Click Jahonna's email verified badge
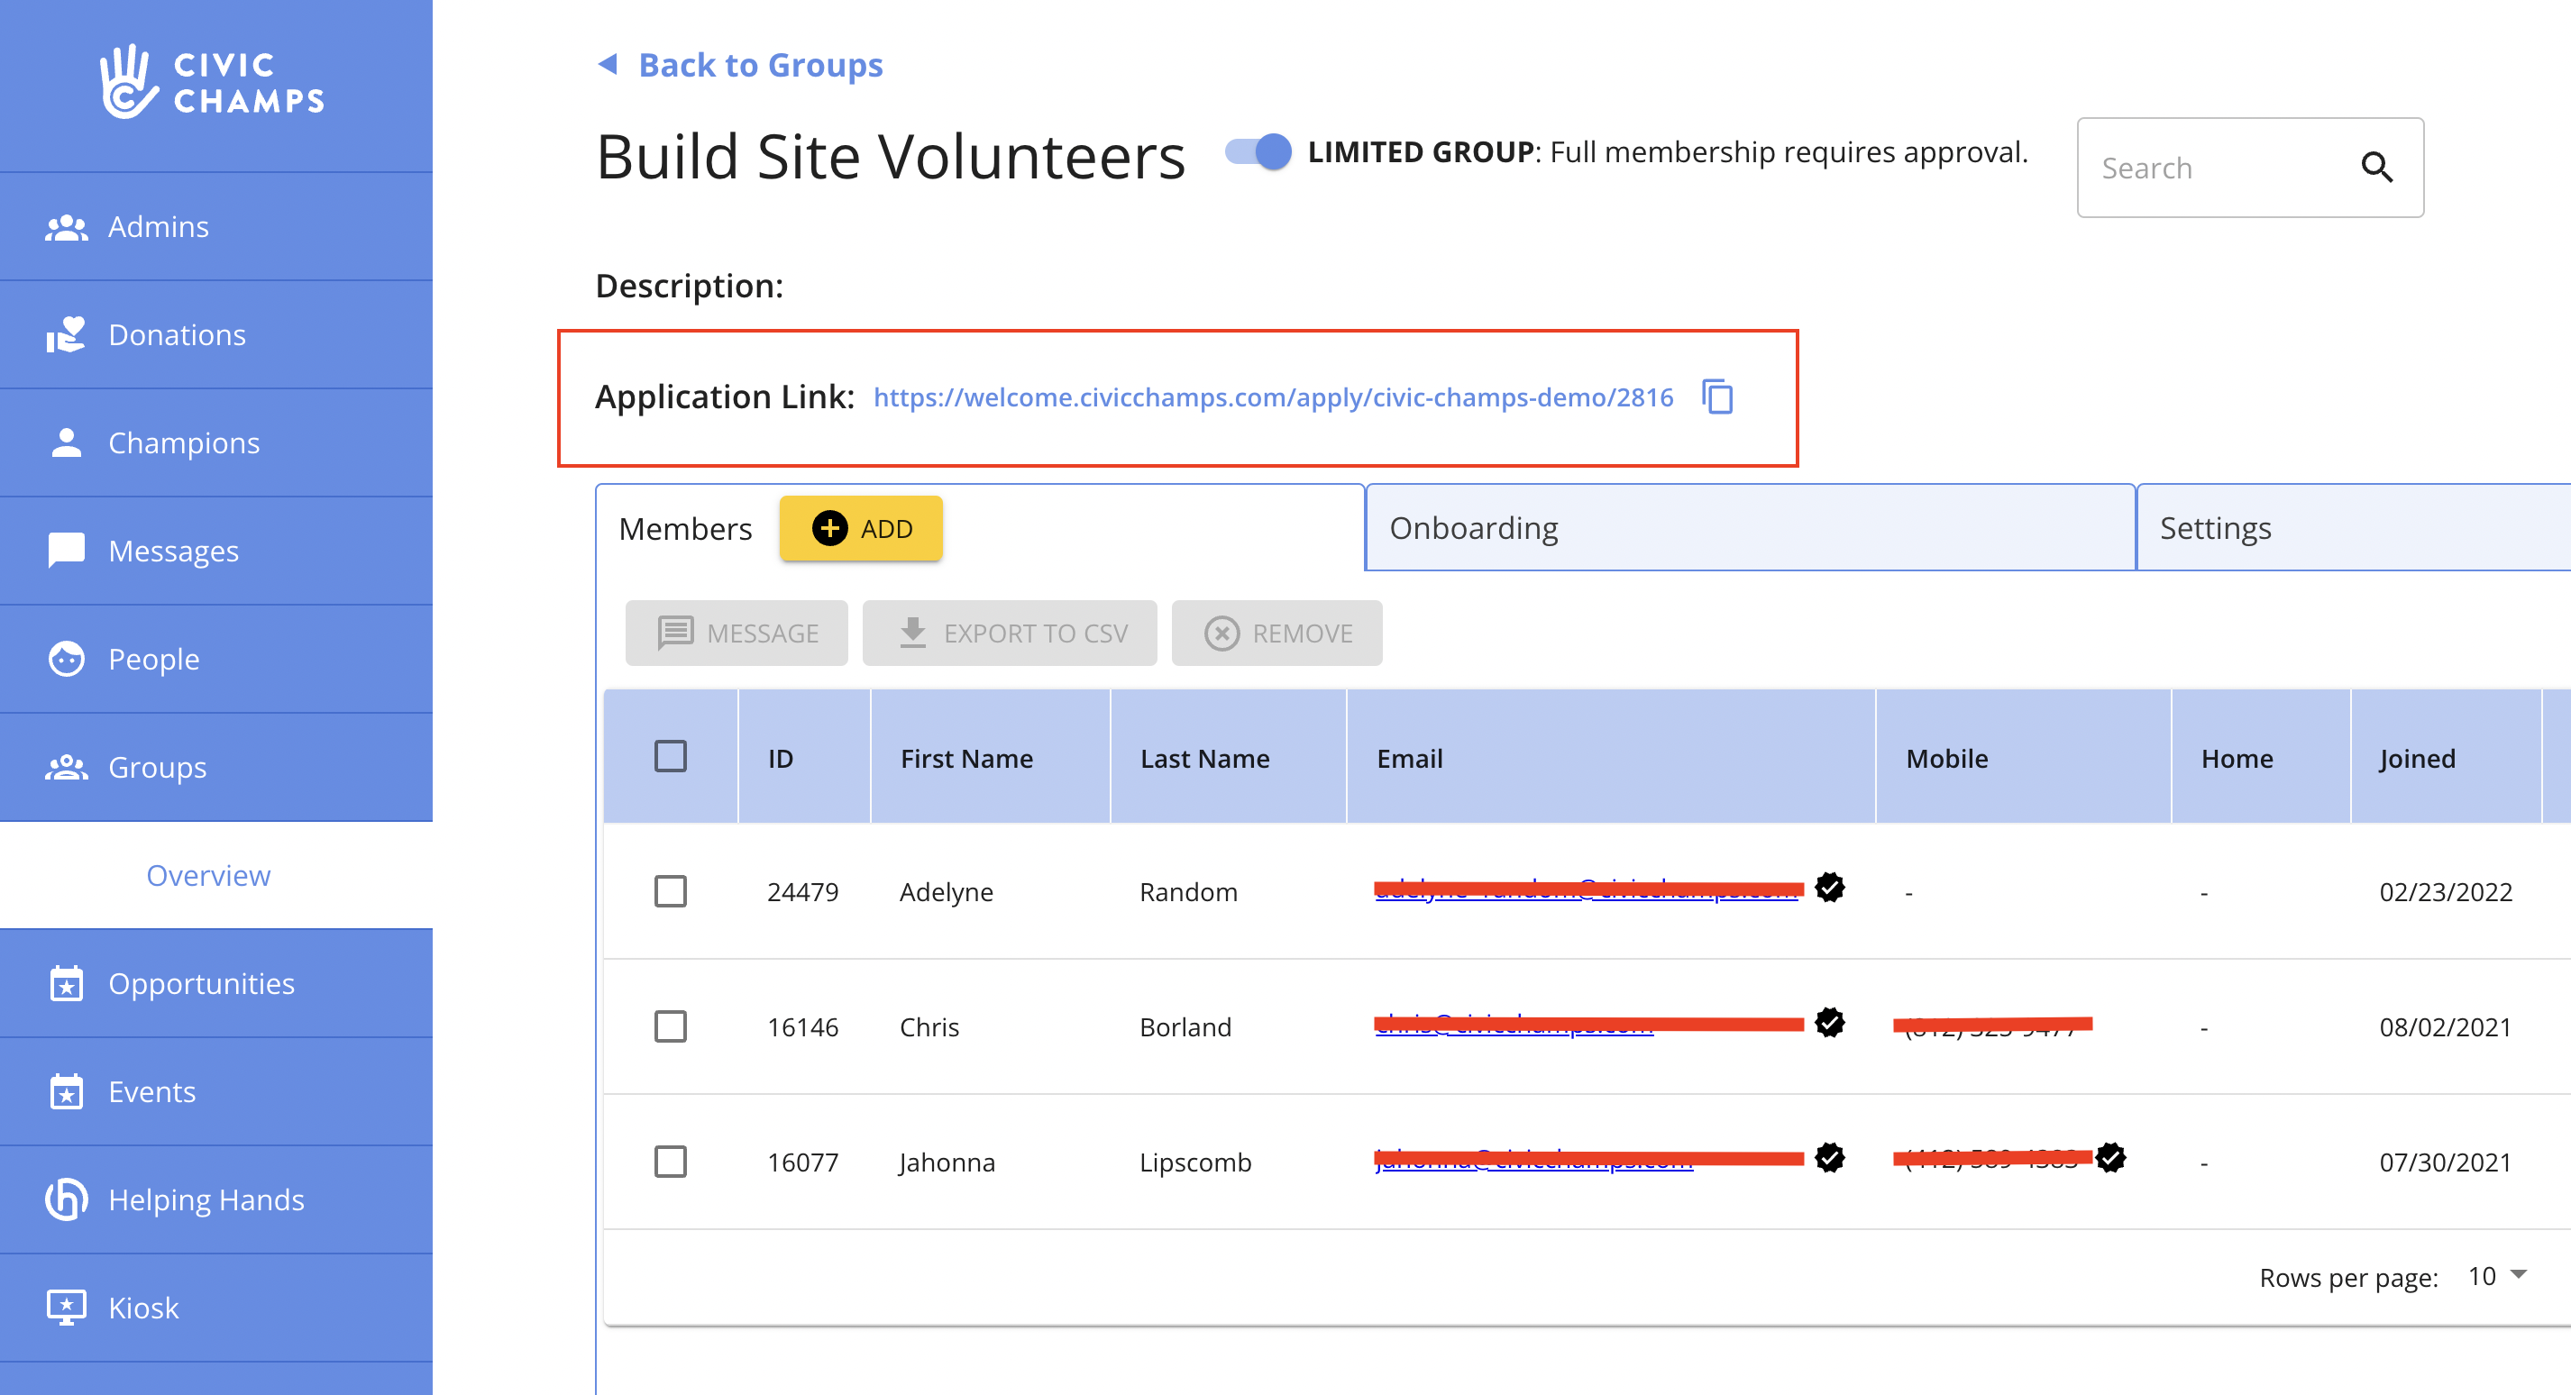The width and height of the screenshot is (2571, 1395). tap(1829, 1157)
